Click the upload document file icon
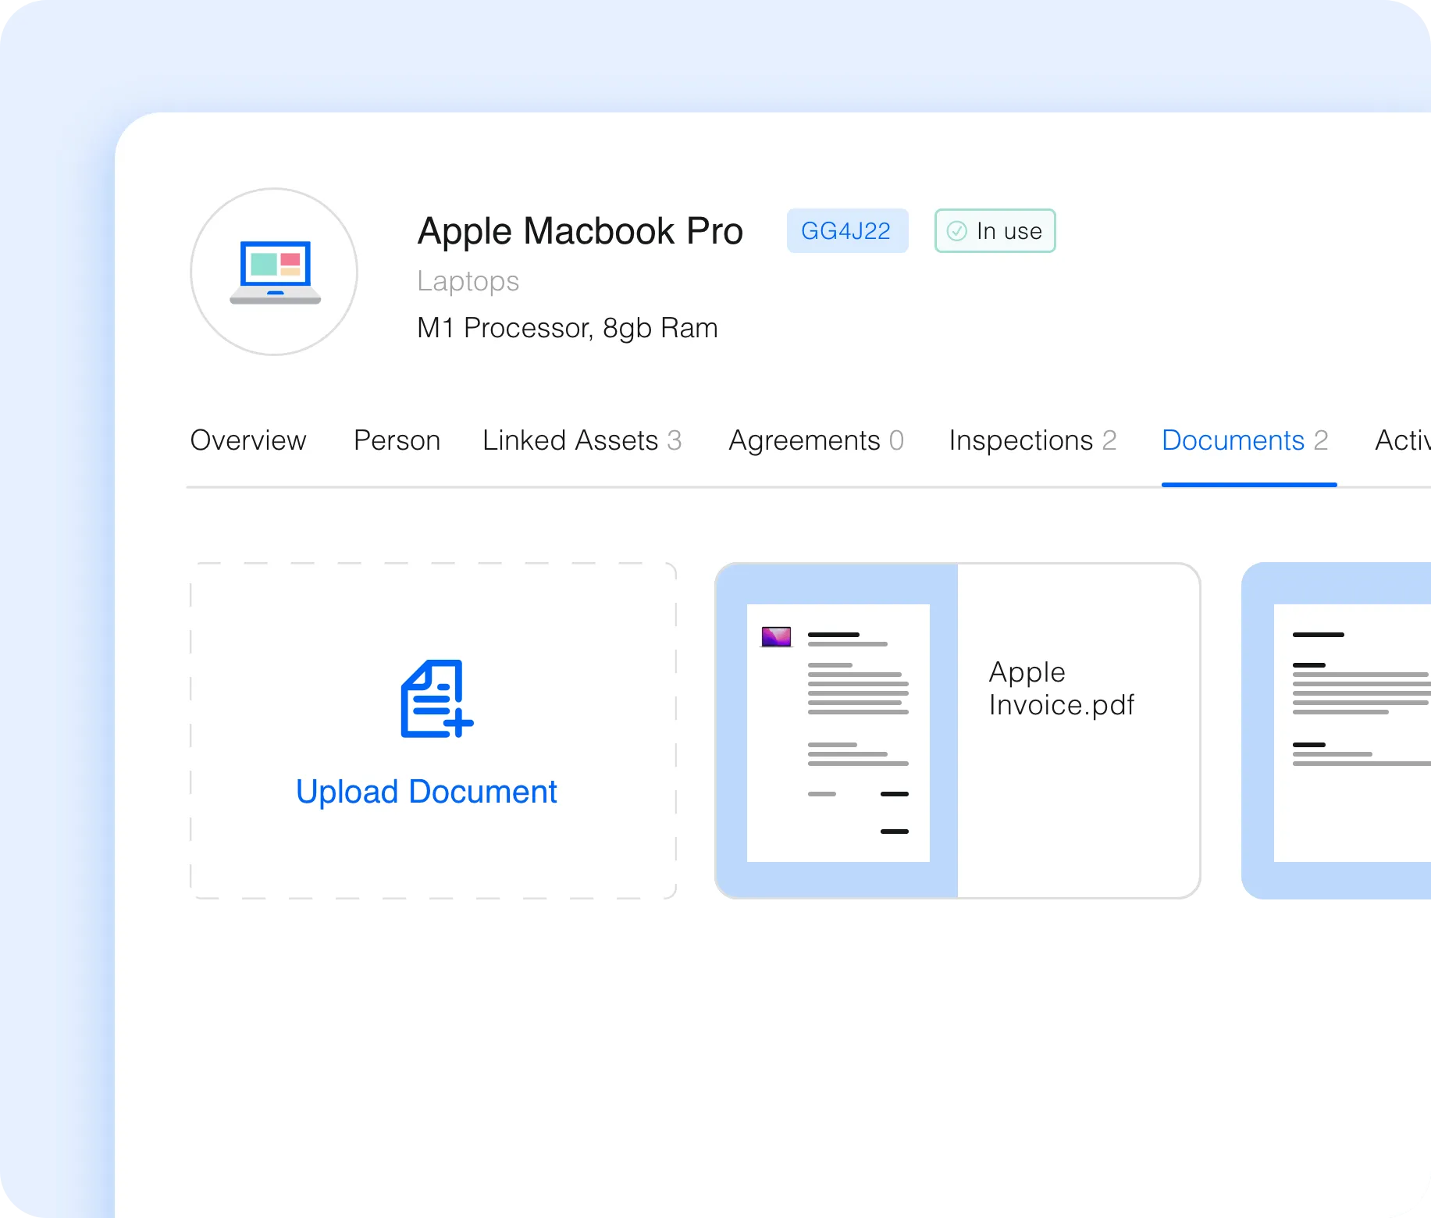The width and height of the screenshot is (1431, 1218). point(436,698)
